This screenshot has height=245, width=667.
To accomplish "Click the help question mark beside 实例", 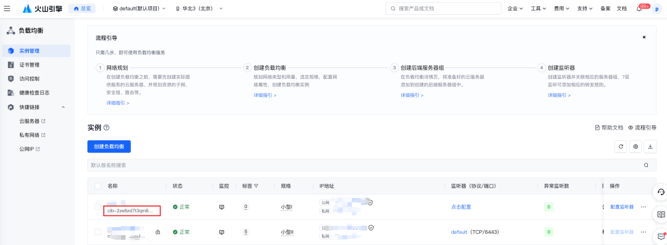I will 107,128.
